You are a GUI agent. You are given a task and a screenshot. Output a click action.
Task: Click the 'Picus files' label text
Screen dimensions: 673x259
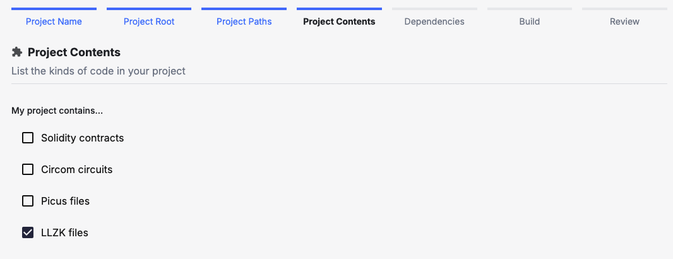point(65,201)
